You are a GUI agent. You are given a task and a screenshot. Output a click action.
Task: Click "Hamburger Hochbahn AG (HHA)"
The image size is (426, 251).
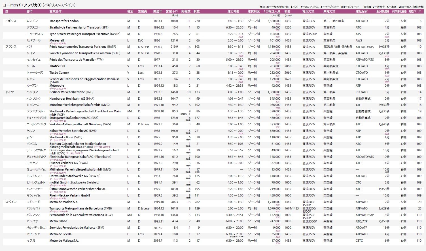click(72, 99)
